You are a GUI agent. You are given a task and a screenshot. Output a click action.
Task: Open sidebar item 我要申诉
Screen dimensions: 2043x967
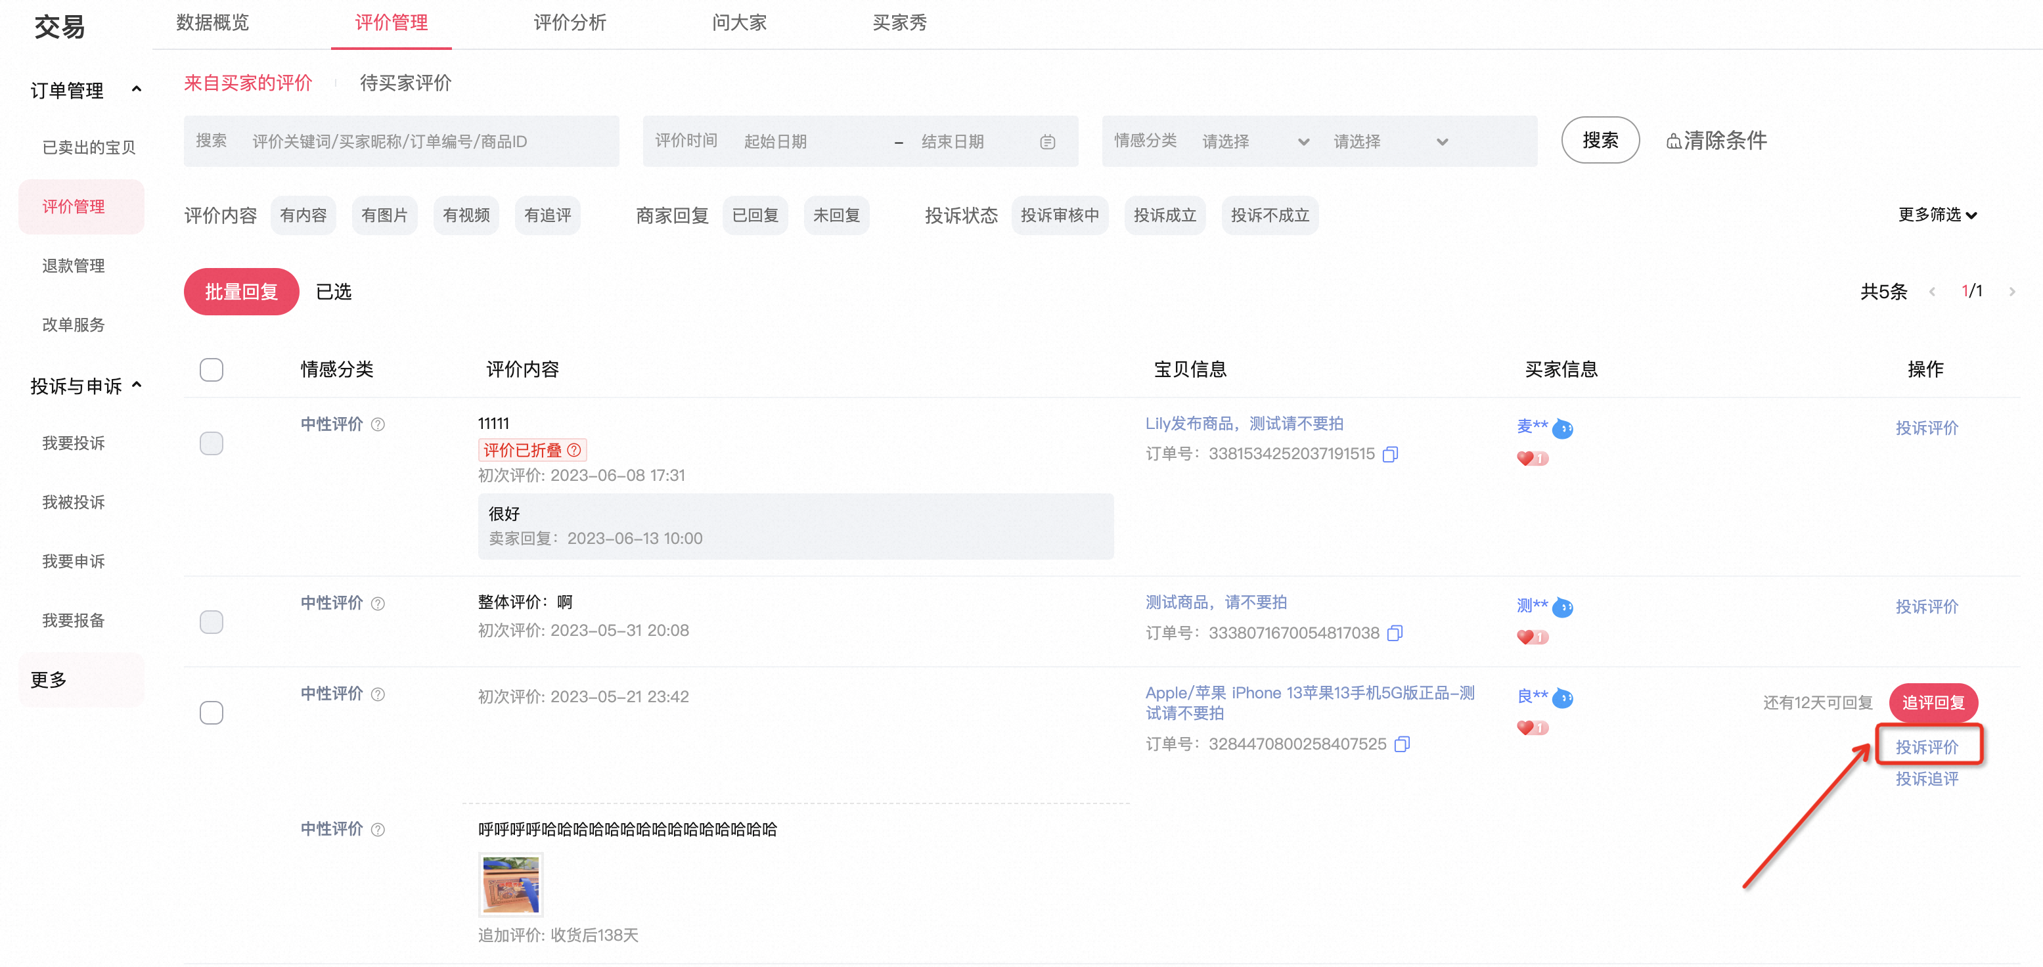click(x=73, y=562)
